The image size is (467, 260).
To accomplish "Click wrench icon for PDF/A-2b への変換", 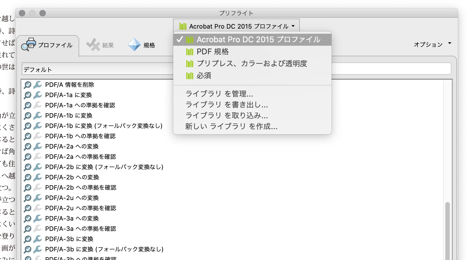I will [x=37, y=177].
